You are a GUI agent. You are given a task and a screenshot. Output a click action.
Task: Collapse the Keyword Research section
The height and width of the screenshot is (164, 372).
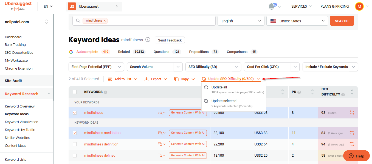pos(49,94)
